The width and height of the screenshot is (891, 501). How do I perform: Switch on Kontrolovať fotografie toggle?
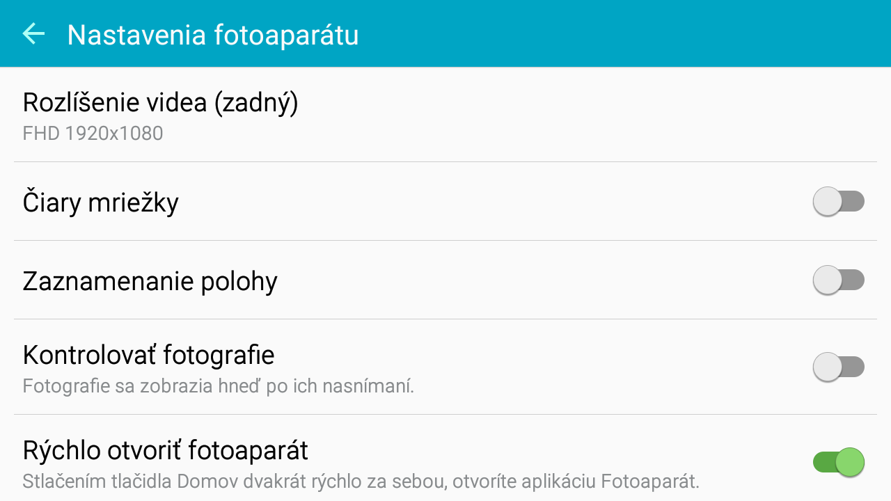coord(839,367)
